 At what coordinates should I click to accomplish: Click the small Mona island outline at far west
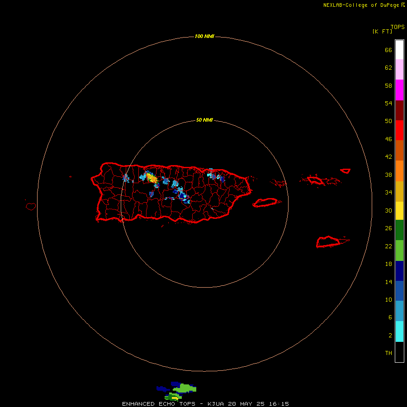point(31,206)
